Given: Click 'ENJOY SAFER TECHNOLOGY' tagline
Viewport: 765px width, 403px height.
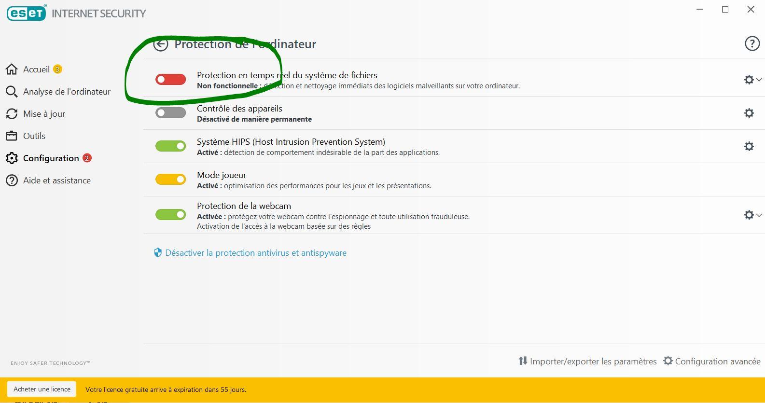Looking at the screenshot, I should pyautogui.click(x=51, y=363).
